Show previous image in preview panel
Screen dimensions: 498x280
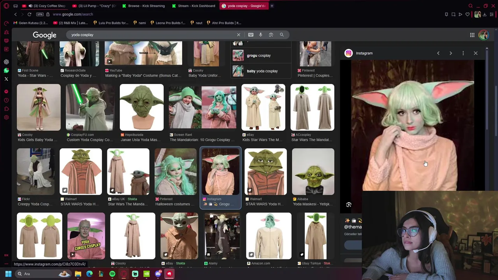pyautogui.click(x=438, y=53)
